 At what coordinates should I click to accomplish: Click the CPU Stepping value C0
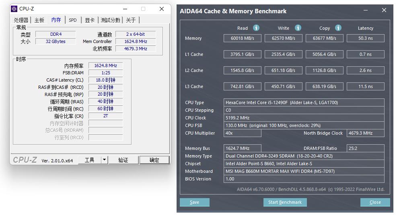tap(304, 110)
